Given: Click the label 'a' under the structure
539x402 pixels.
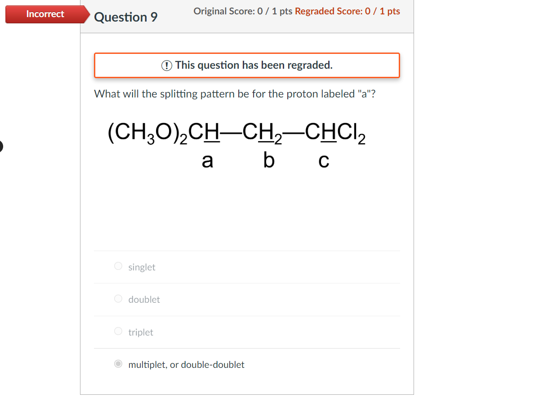Looking at the screenshot, I should [208, 160].
